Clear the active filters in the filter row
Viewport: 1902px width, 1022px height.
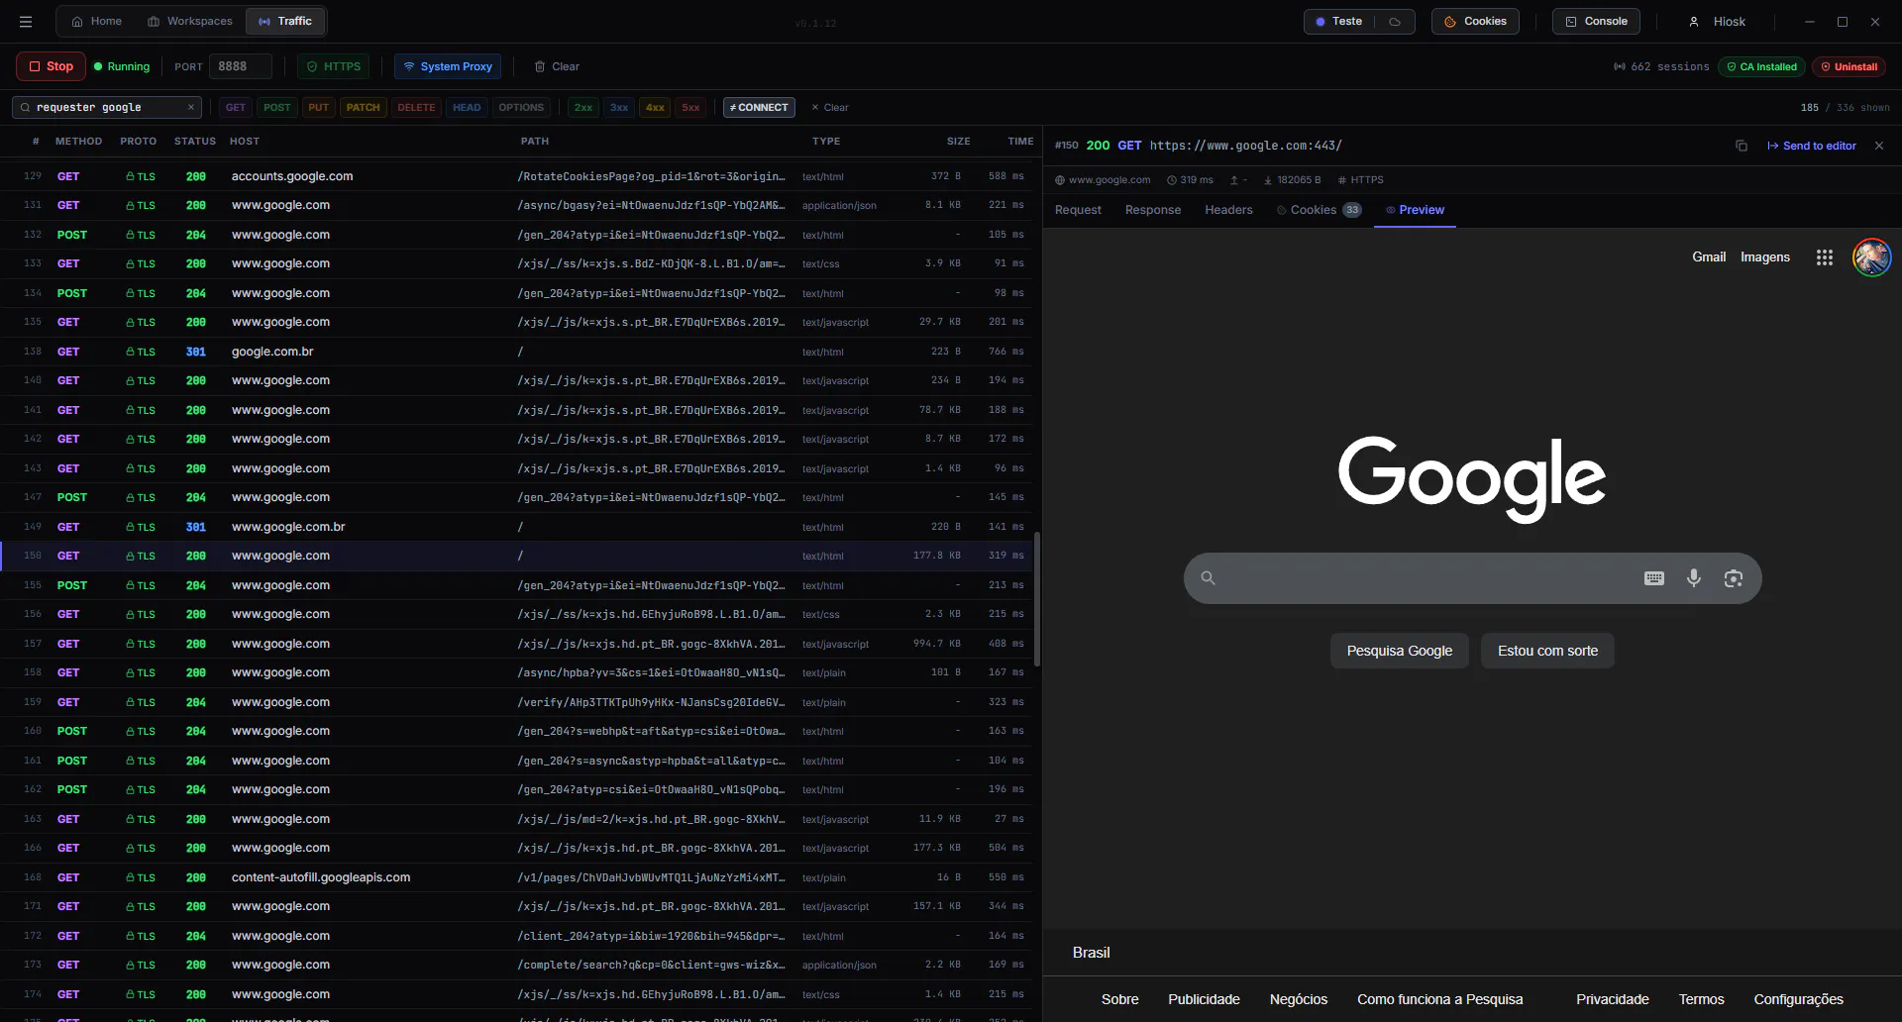[x=830, y=107]
